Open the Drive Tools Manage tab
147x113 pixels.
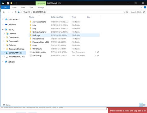[41, 7]
